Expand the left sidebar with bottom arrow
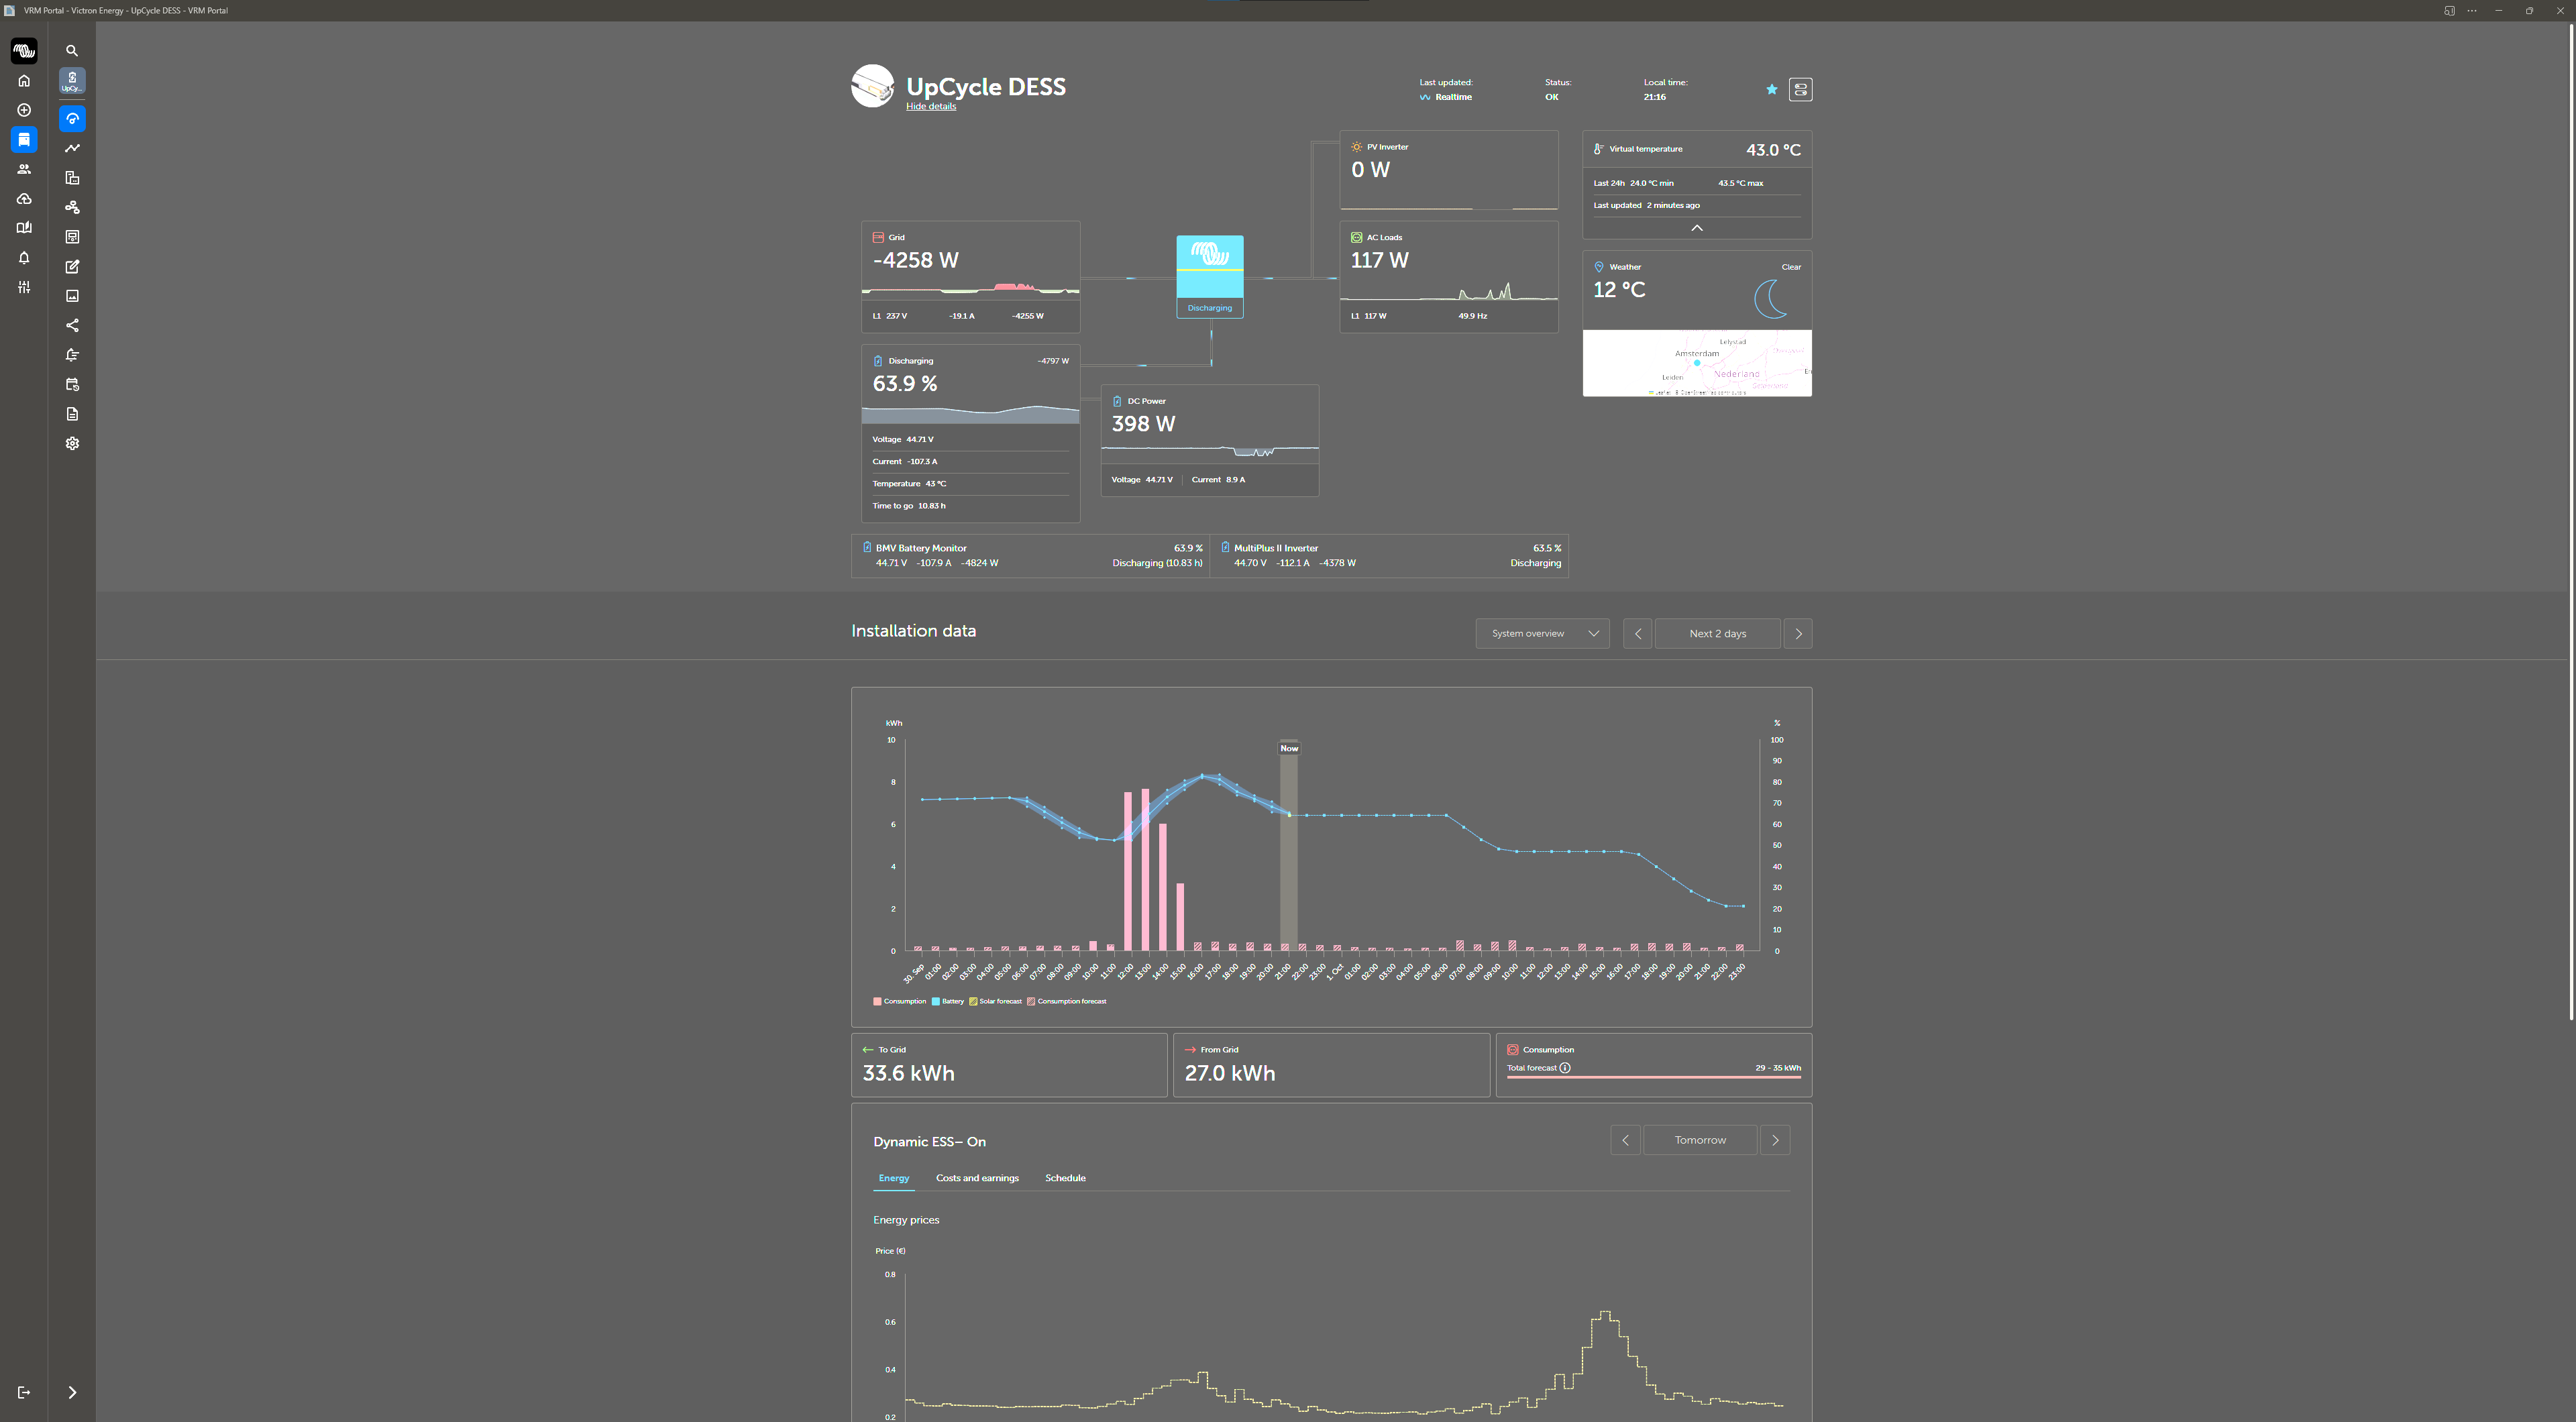 [x=72, y=1392]
